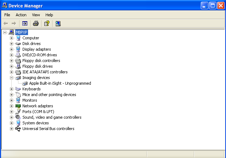Viewport: 226px width, 158px height.
Task: Click the DVD/CD-ROM drives icon
Action: pyautogui.click(x=18, y=55)
